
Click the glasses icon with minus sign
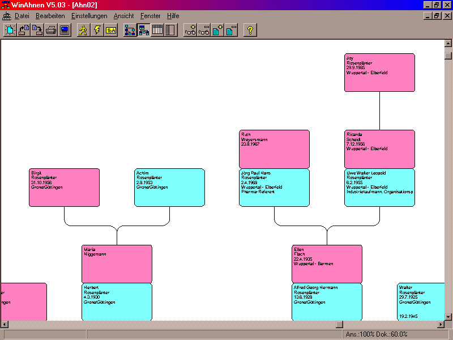coord(204,30)
